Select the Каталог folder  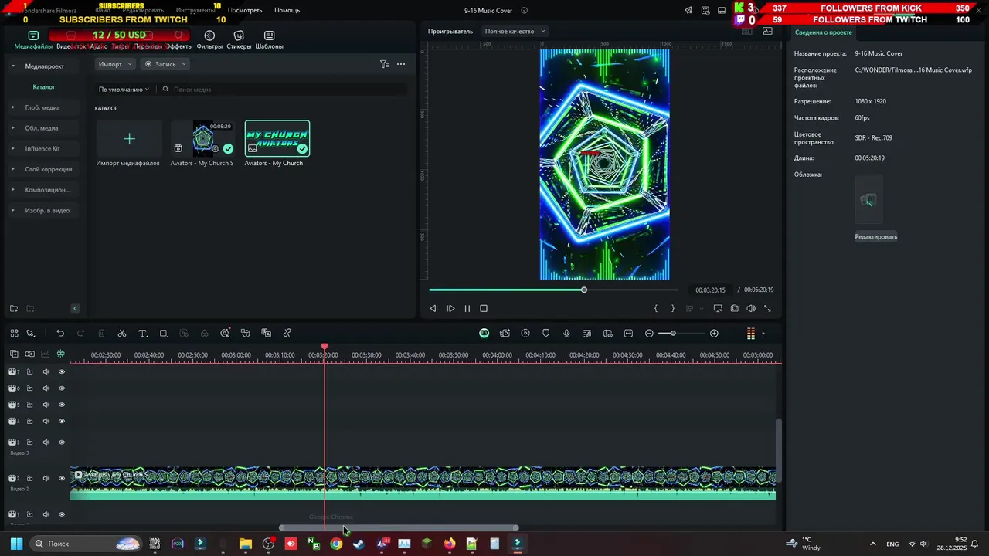pyautogui.click(x=43, y=86)
